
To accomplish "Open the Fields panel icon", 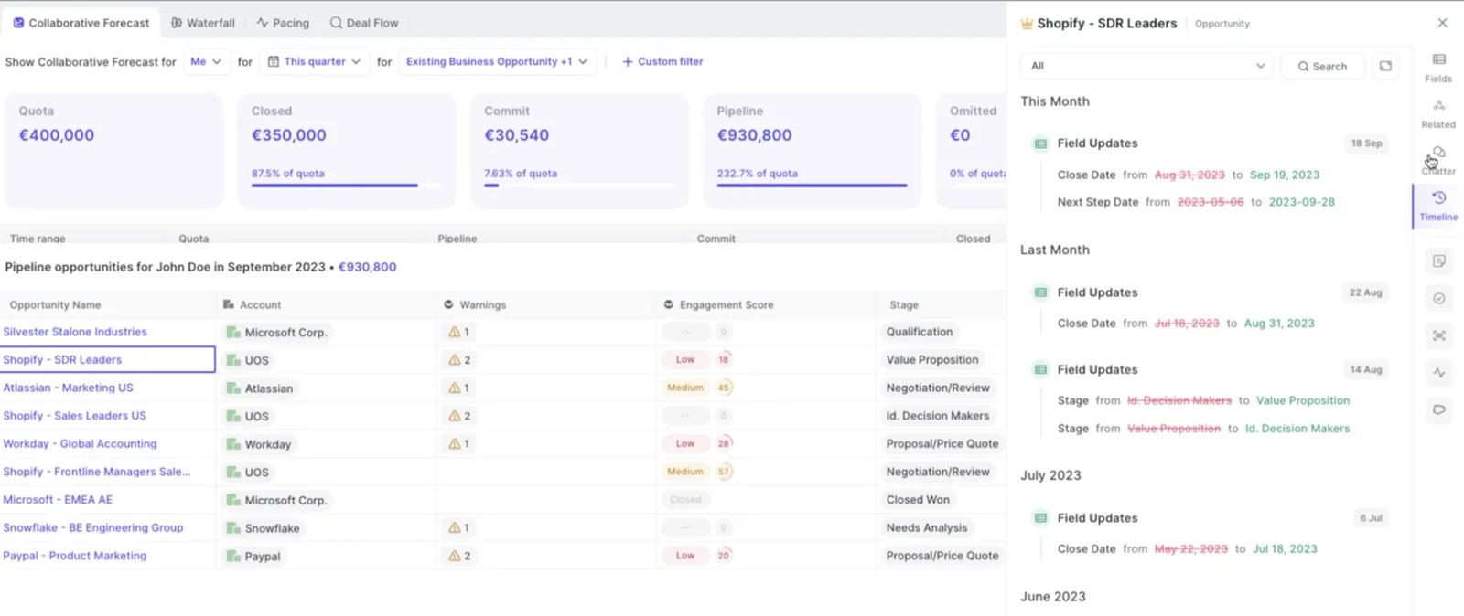I will click(x=1438, y=59).
